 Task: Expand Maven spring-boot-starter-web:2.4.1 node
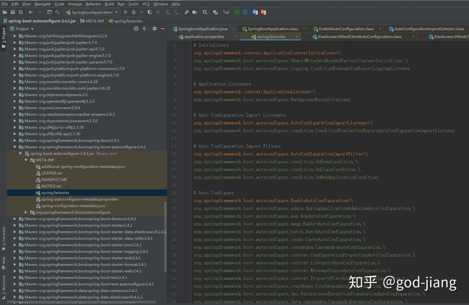(15, 271)
